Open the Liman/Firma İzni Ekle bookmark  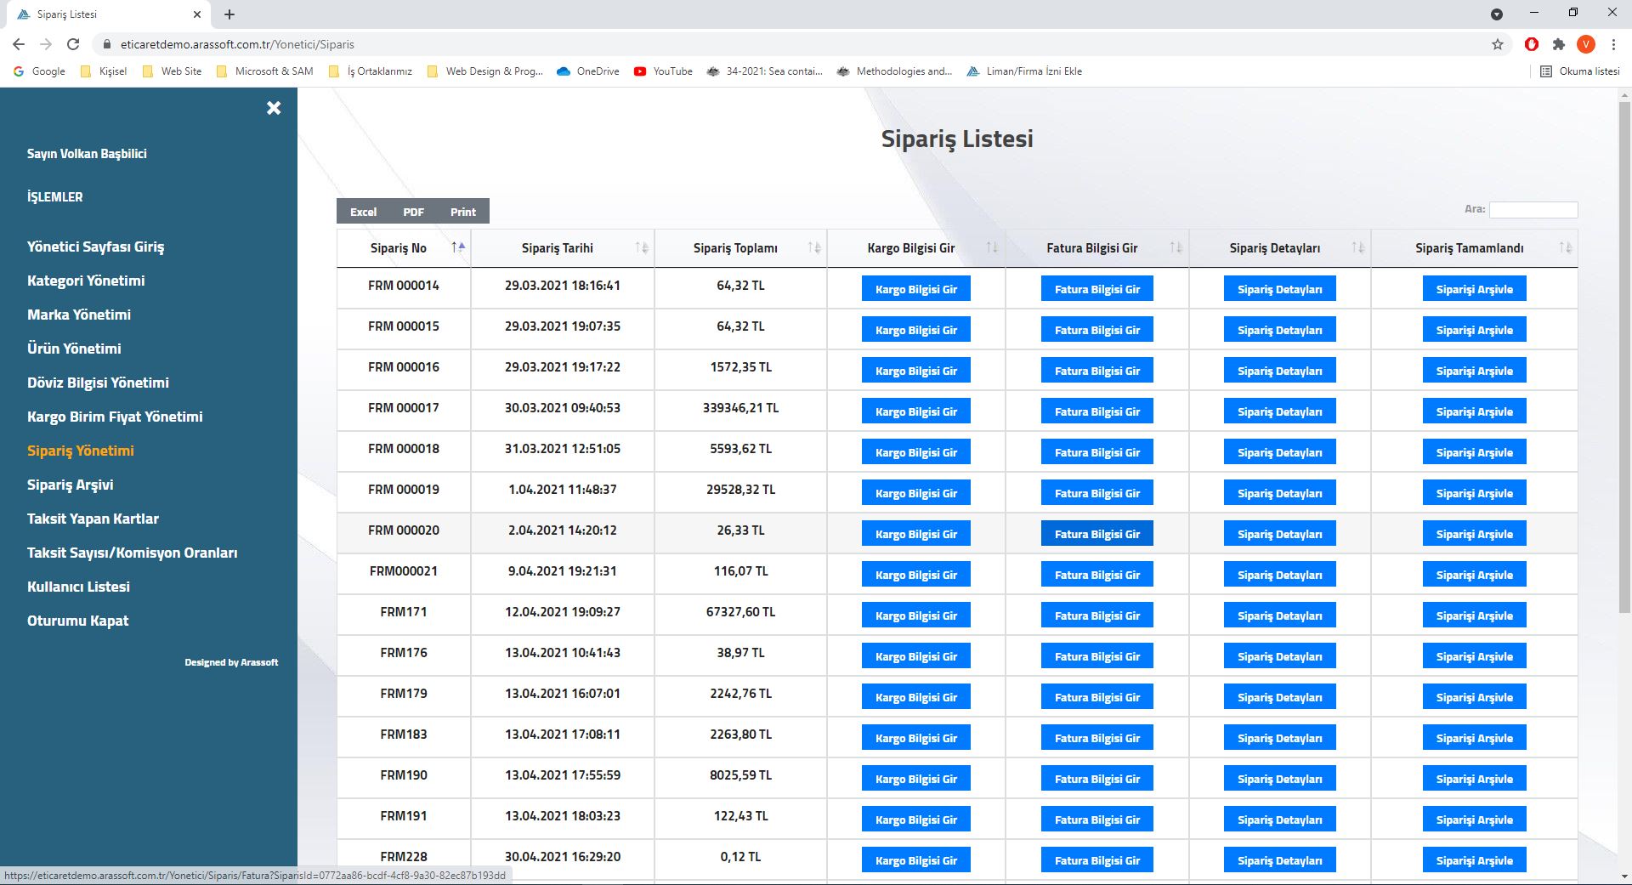coord(1024,71)
